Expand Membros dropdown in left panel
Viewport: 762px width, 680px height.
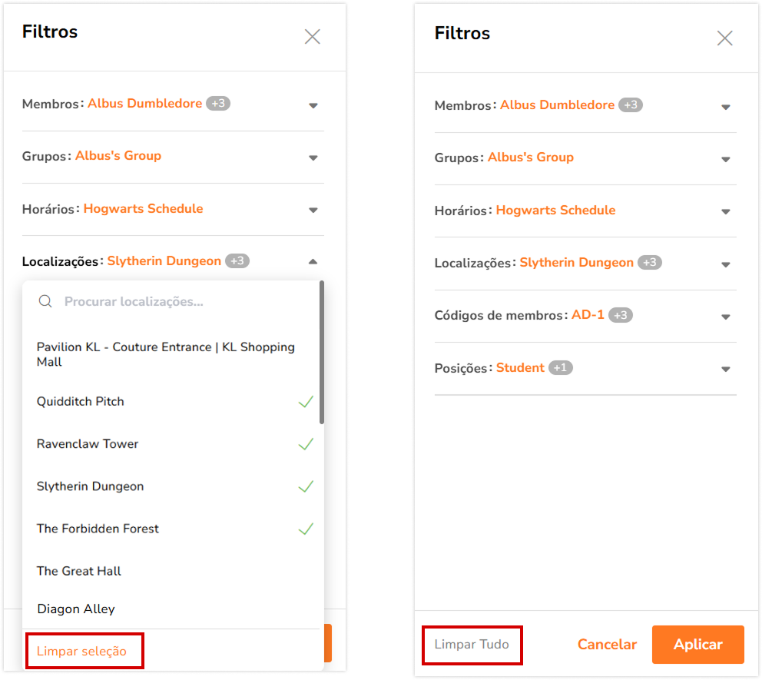point(313,105)
